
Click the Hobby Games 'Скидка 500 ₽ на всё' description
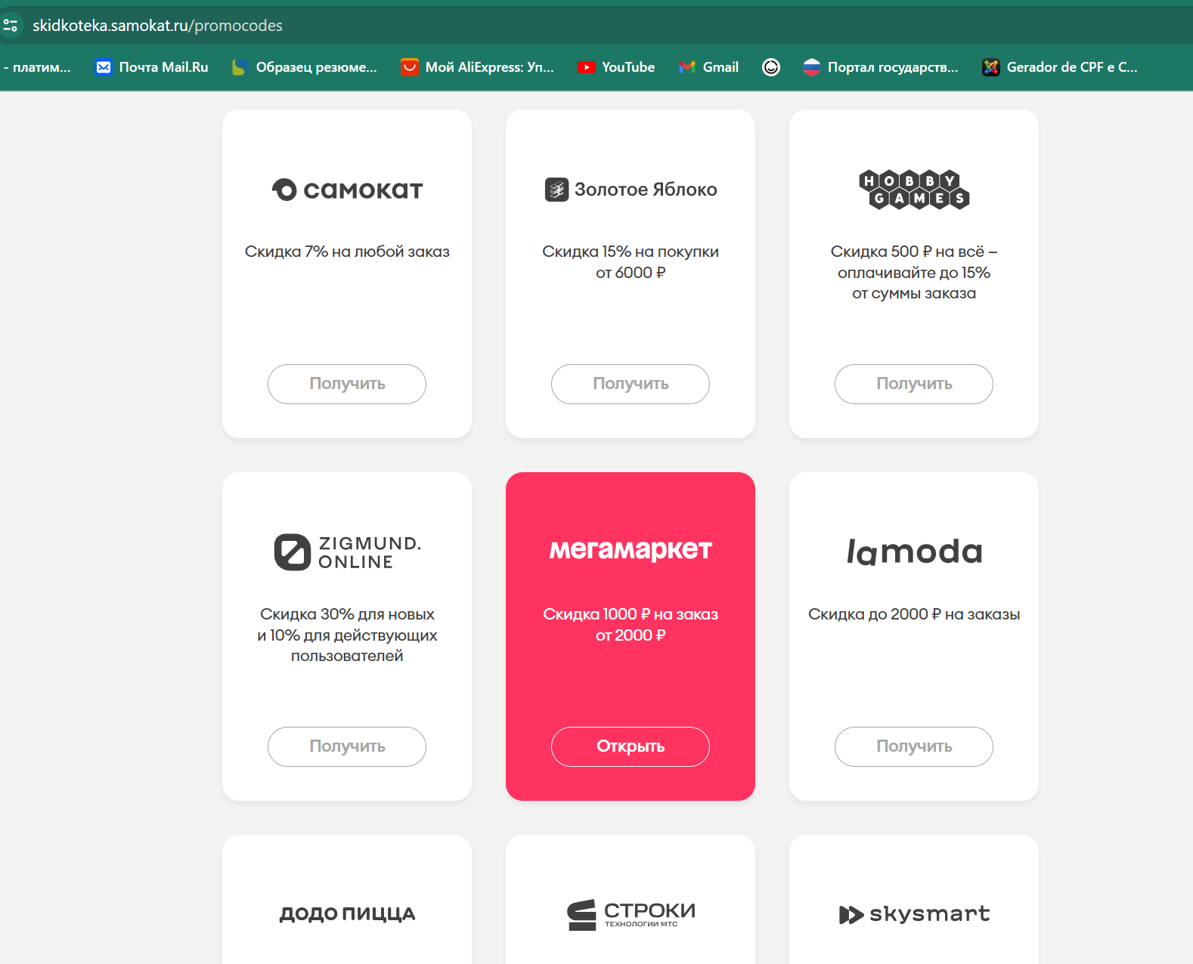(914, 272)
